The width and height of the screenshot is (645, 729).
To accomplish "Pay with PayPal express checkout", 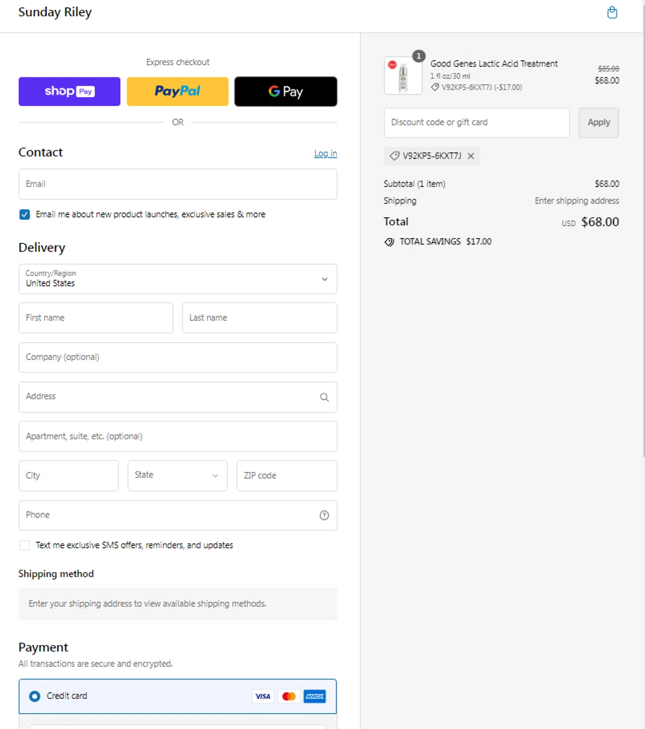I will (x=177, y=91).
